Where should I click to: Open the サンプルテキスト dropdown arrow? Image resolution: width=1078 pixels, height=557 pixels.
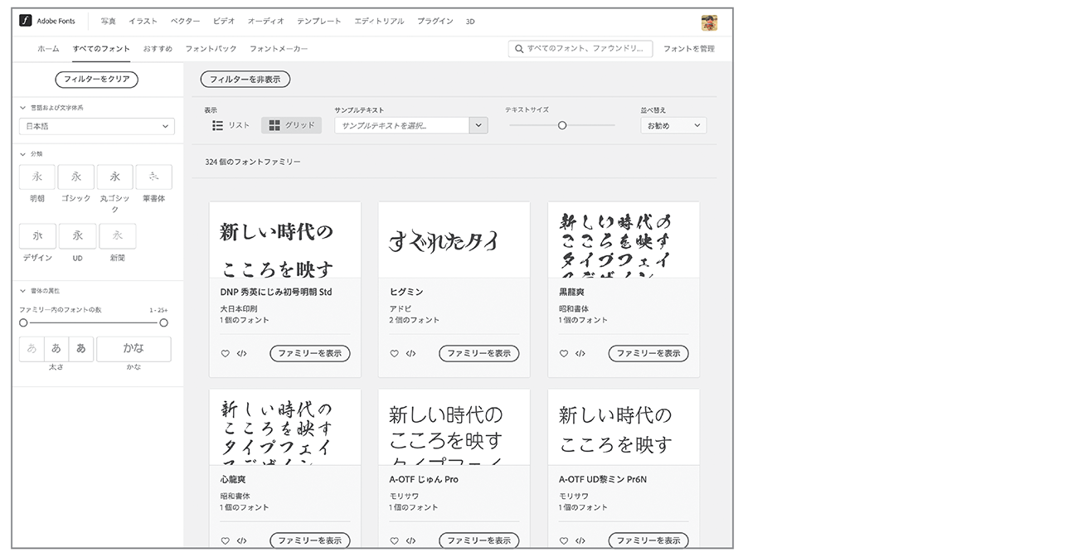(478, 126)
